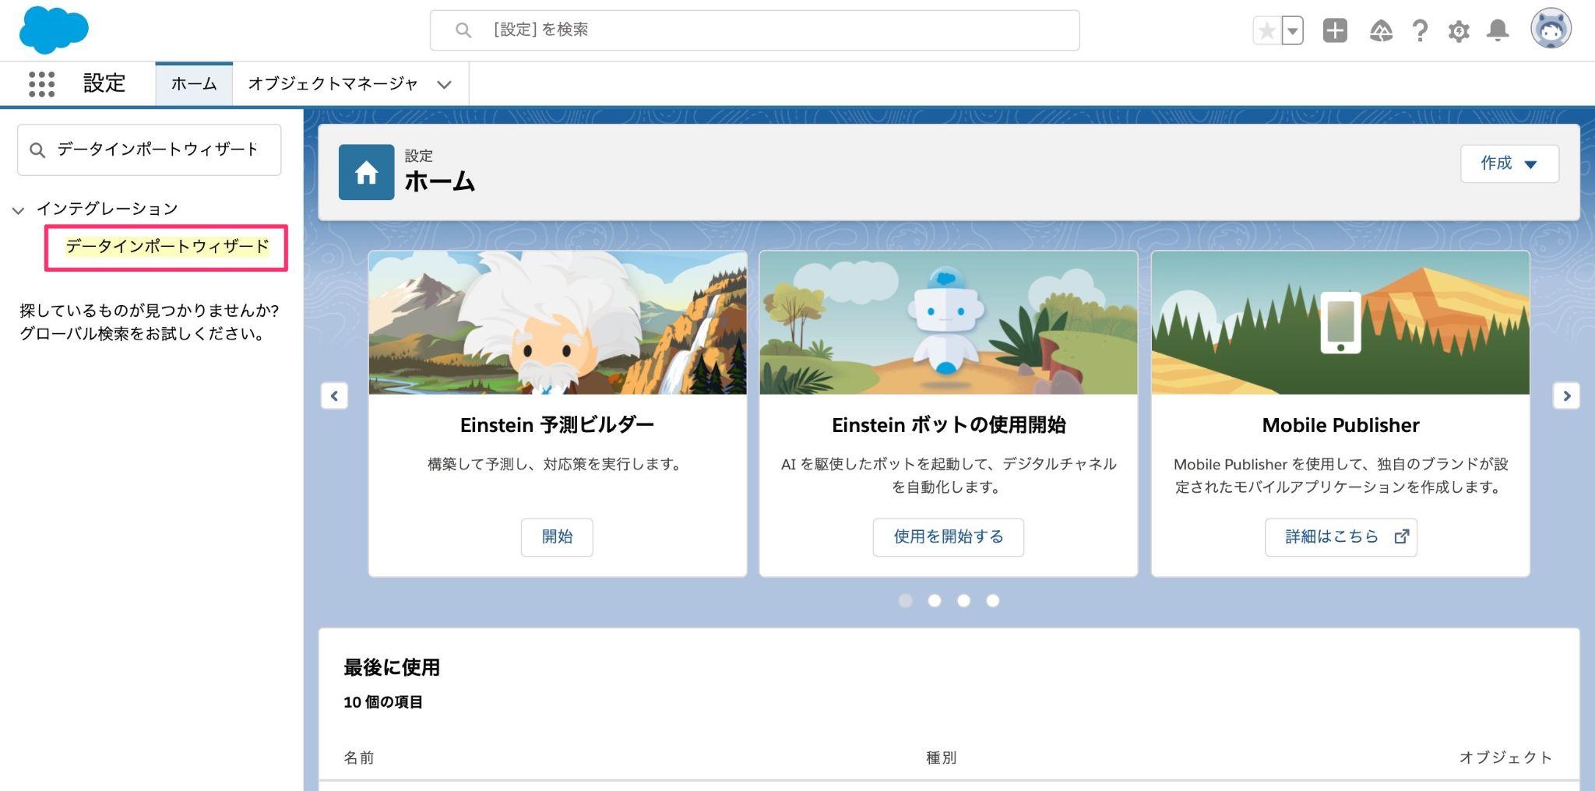
Task: Click the 名前 column header
Action: (359, 758)
